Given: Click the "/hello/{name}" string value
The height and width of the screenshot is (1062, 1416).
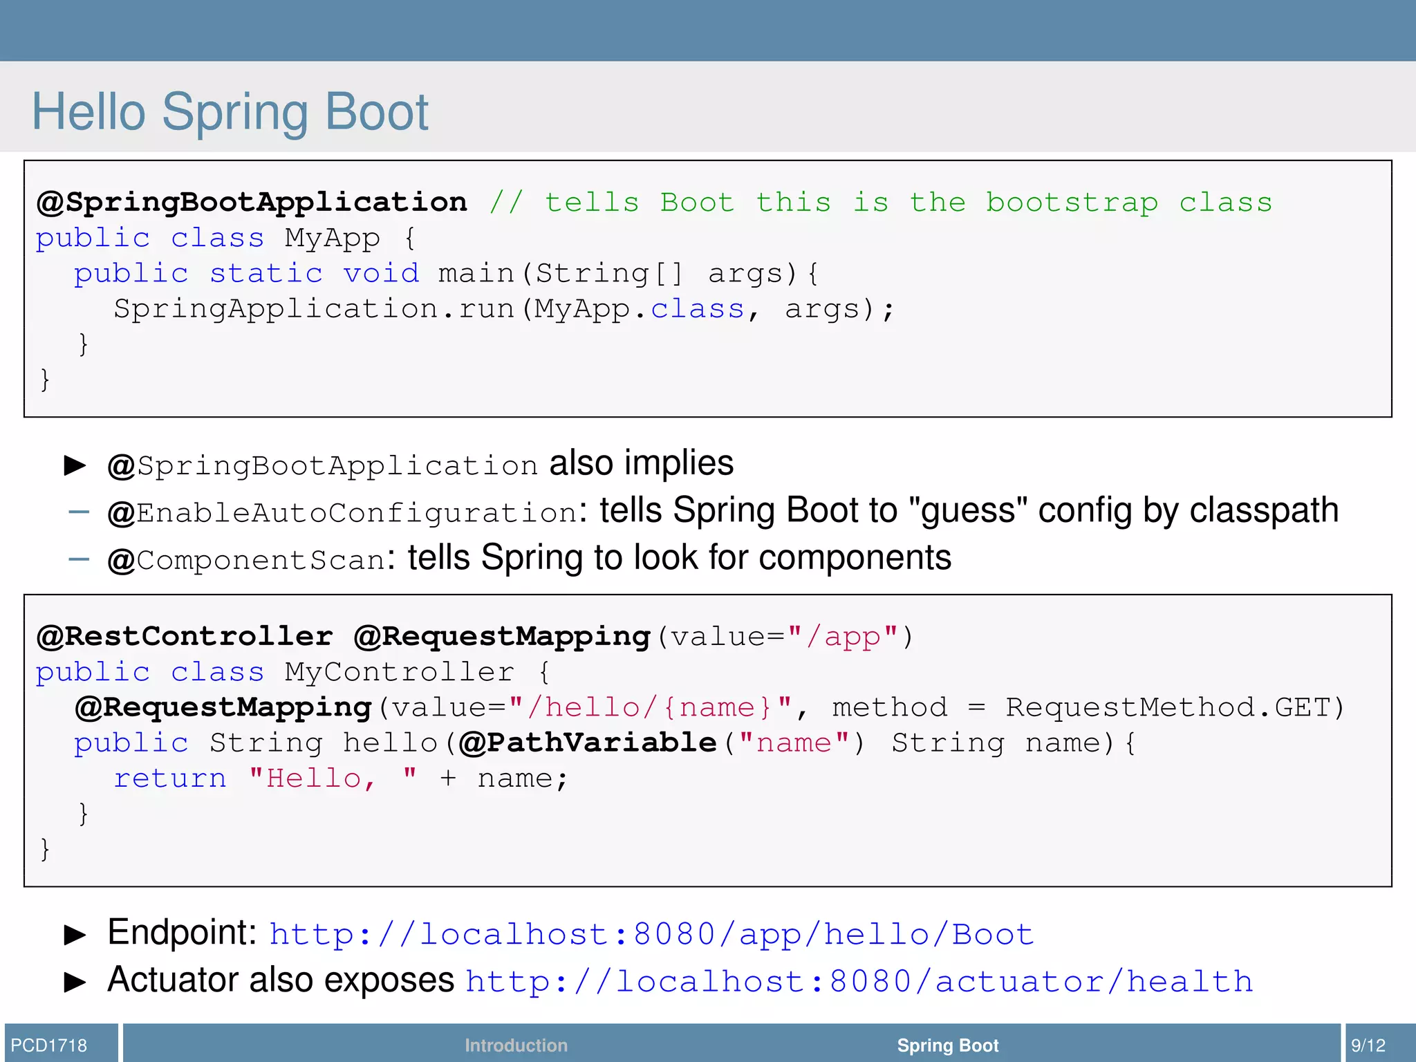Looking at the screenshot, I should pyautogui.click(x=650, y=708).
